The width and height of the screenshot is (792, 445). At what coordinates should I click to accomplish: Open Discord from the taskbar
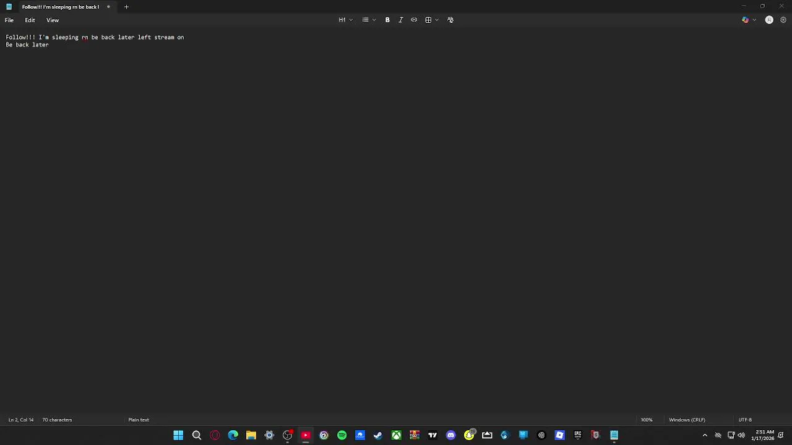450,436
